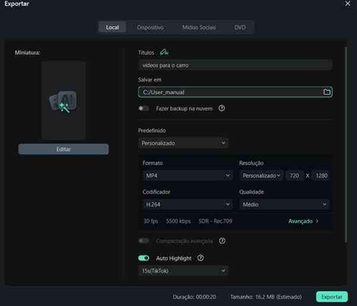
Task: Switch to the Mídias Sociais tab
Action: tap(199, 27)
